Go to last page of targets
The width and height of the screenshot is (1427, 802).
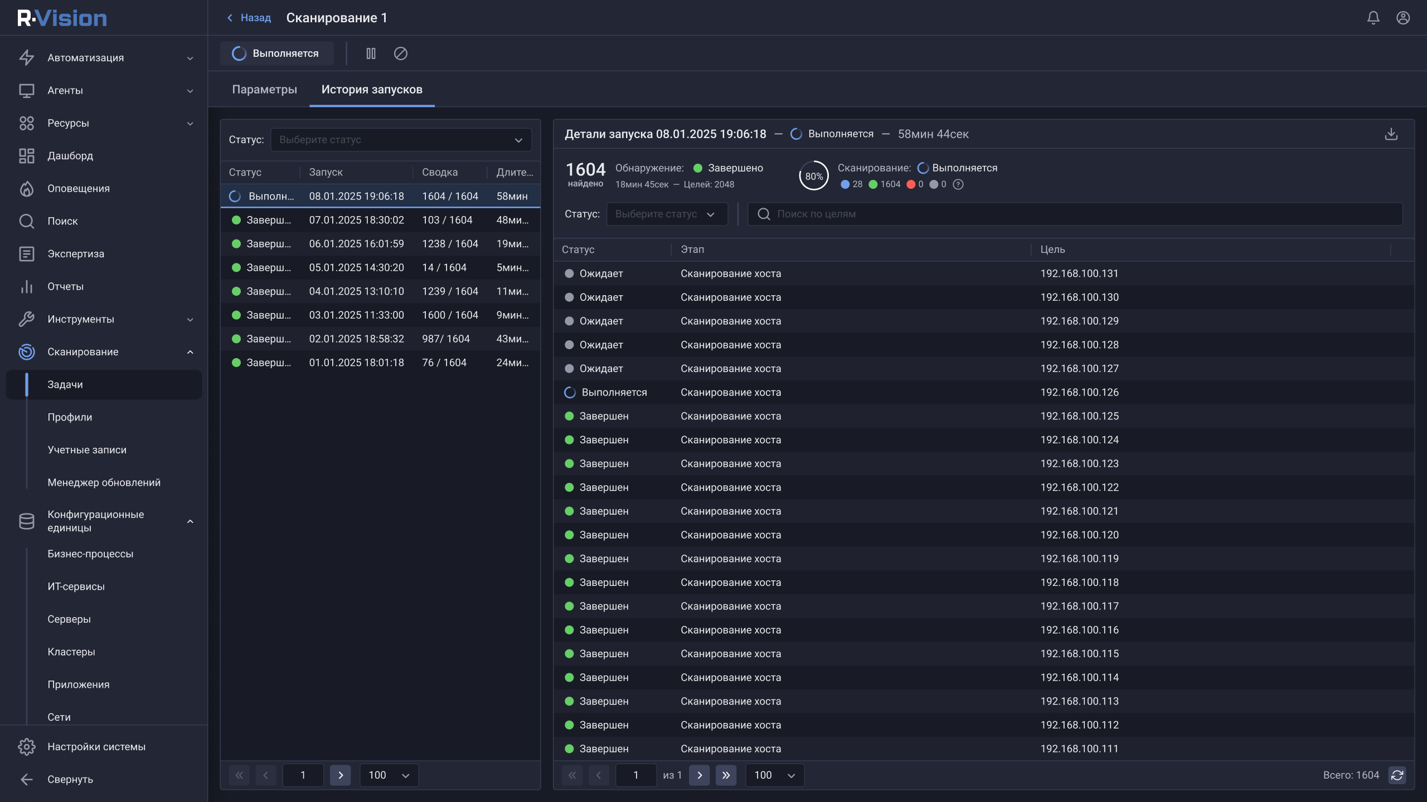coord(726,775)
